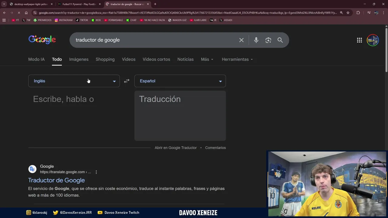Open the Google favicon beside the result
The height and width of the screenshot is (218, 388).
32,169
